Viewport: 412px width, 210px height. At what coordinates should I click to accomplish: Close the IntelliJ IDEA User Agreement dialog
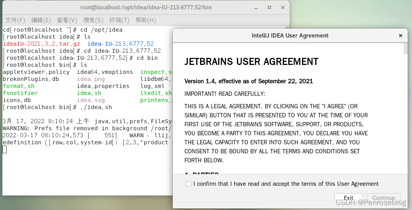click(400, 36)
